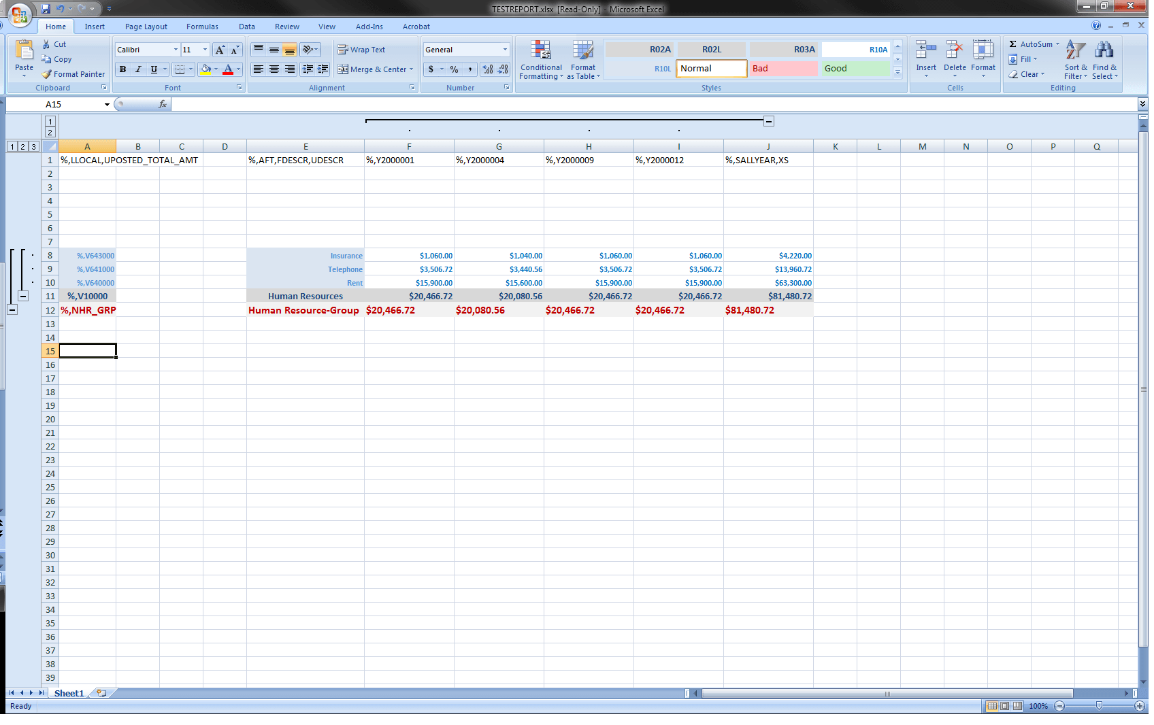Enable Wrap Text
This screenshot has width=1154, height=725.
click(361, 49)
